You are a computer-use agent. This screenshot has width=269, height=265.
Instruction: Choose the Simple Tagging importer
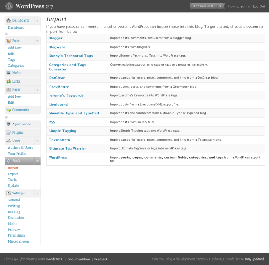pos(63,131)
